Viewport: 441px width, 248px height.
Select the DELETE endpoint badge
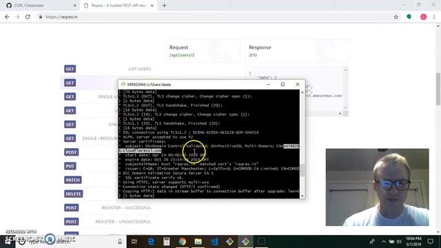pyautogui.click(x=74, y=194)
